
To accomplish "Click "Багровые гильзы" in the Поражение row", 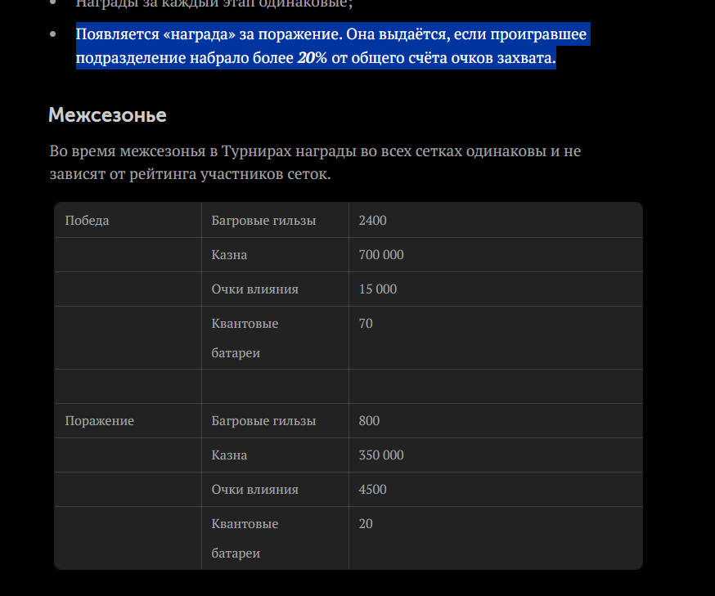I will (x=263, y=421).
